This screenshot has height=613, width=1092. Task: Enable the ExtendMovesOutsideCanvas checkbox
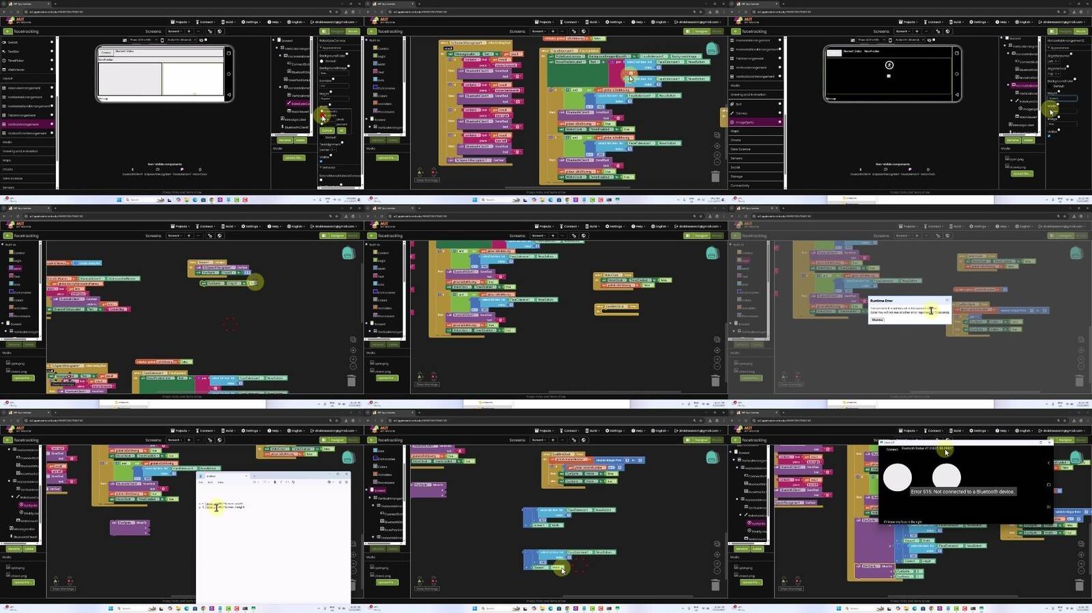coord(321,181)
